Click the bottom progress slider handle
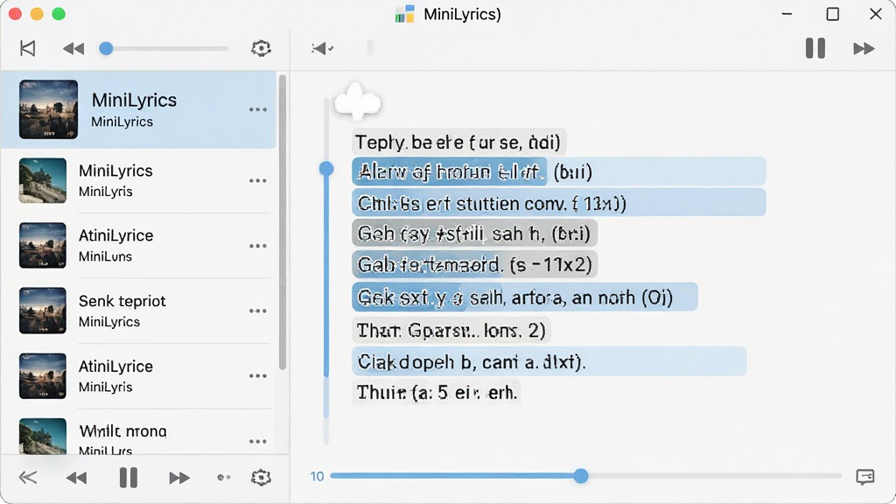The width and height of the screenshot is (896, 504). pyautogui.click(x=581, y=476)
